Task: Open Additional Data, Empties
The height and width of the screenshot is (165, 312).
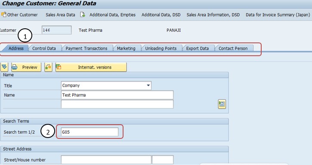Action: tap(112, 15)
